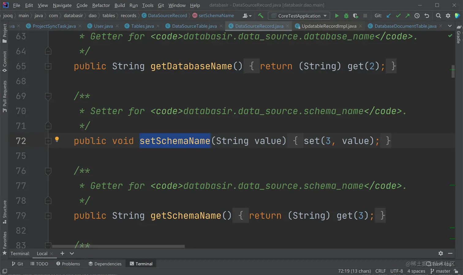The height and width of the screenshot is (275, 463).
Task: Close the ProjectSyncTask.java tab
Action: point(80,26)
